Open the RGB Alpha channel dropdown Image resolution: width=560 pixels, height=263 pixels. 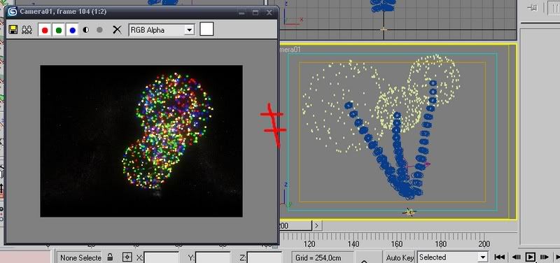click(162, 30)
